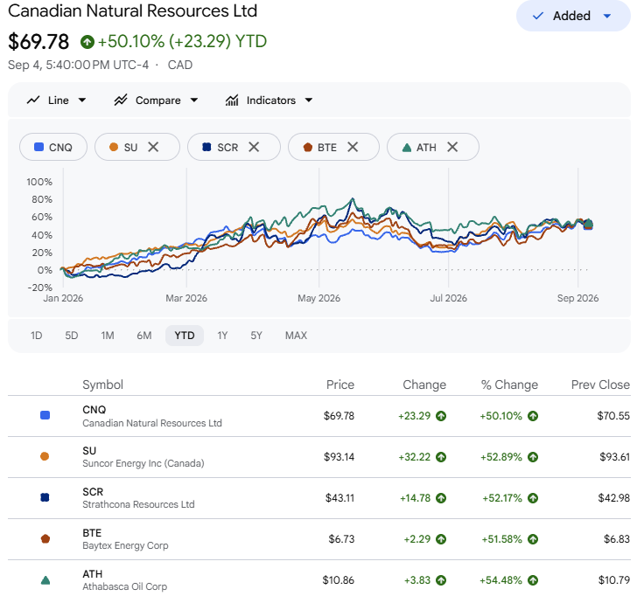
Task: Click the green ATH triangle marker in chip
Action: pyautogui.click(x=407, y=148)
